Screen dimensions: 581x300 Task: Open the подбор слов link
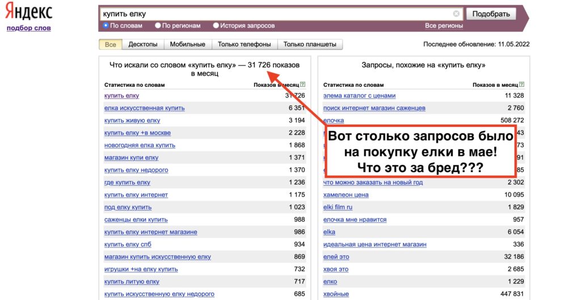pos(28,28)
